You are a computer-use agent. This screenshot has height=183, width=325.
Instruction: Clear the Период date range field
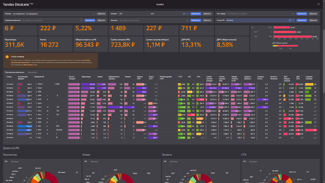(x=94, y=14)
